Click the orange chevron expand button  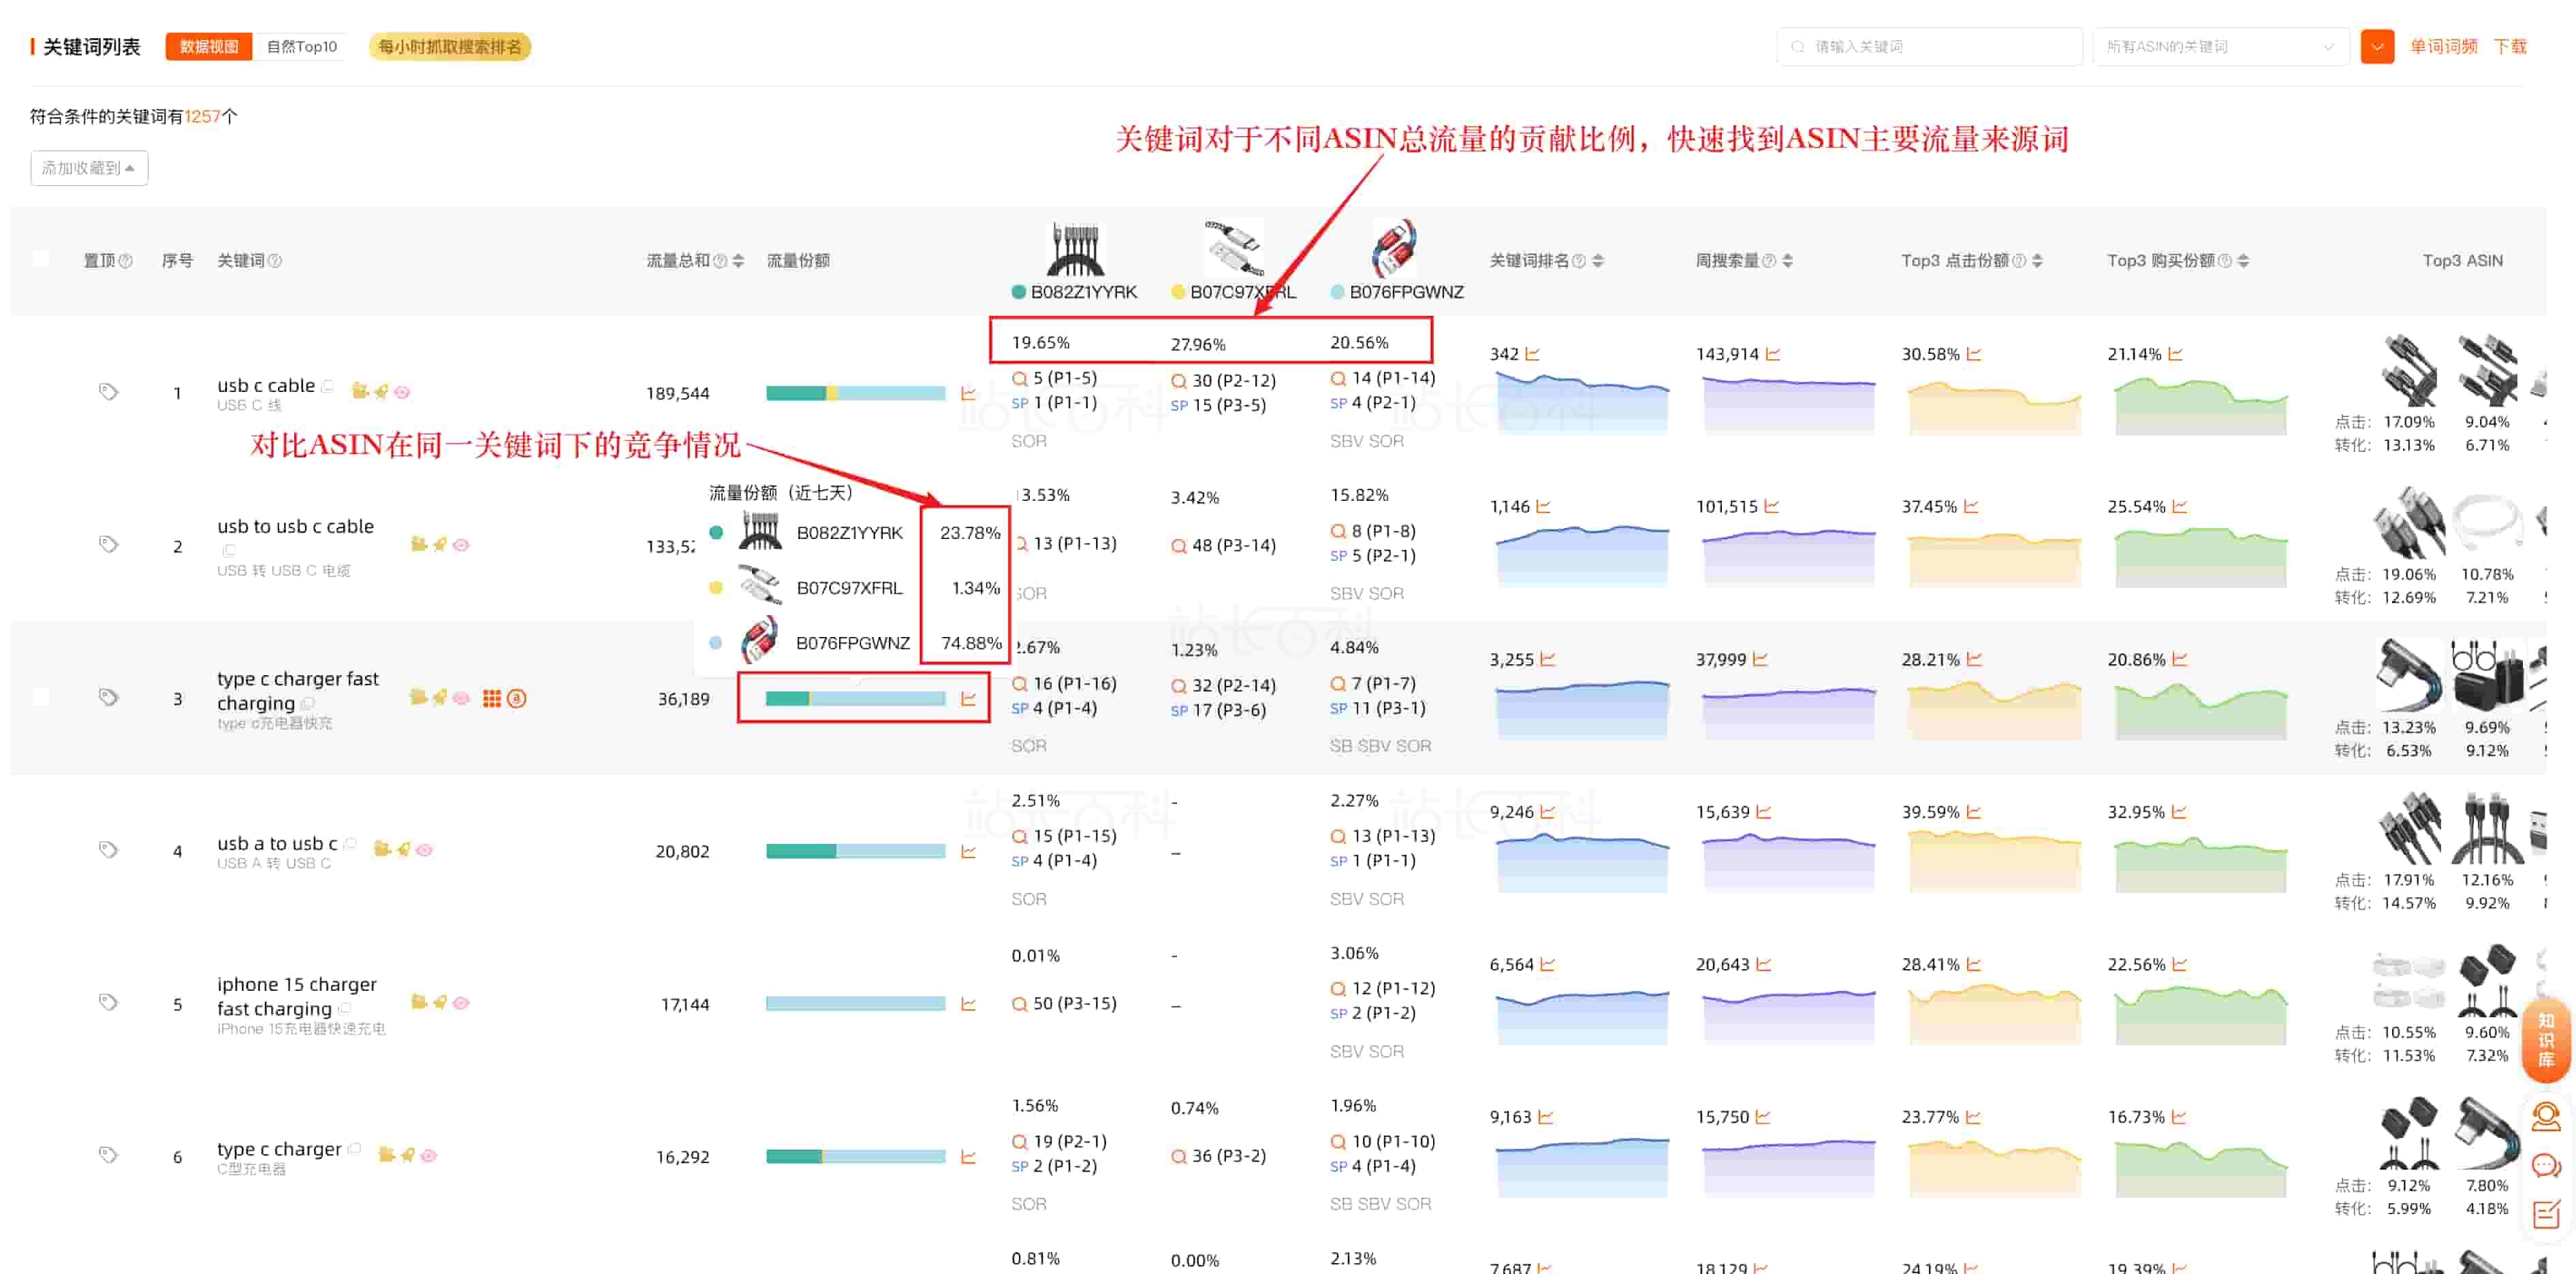point(2376,46)
